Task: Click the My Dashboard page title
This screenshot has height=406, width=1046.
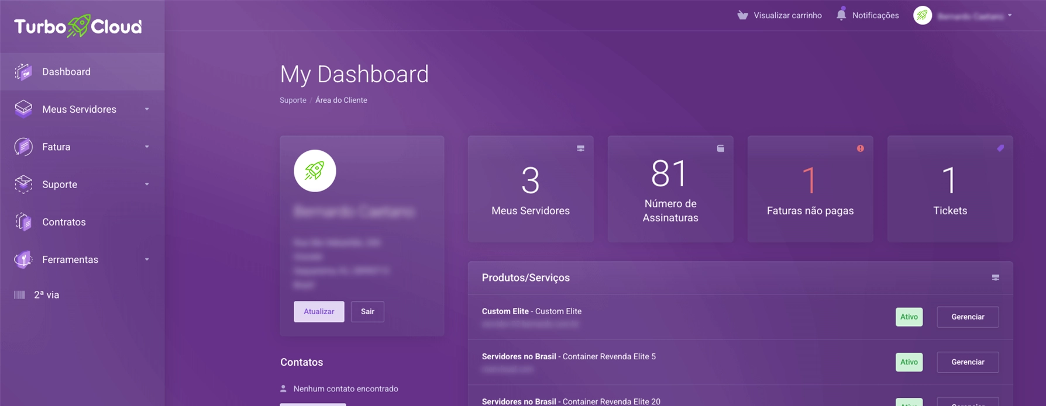Action: pos(355,74)
